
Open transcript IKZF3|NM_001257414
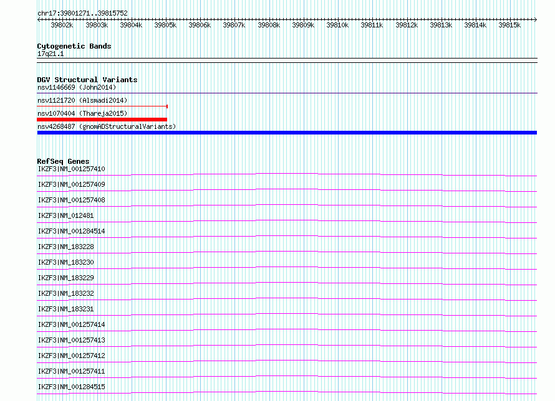point(72,324)
